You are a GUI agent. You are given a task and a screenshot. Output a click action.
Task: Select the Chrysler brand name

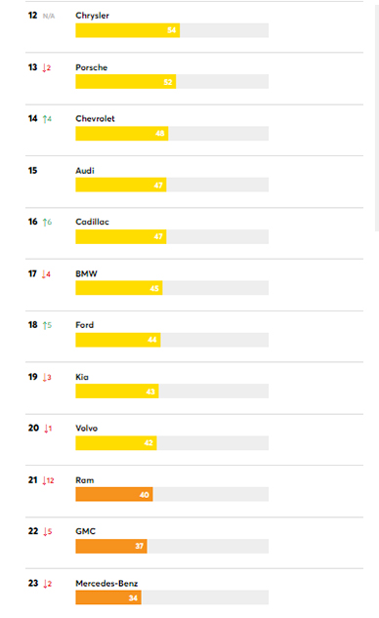pyautogui.click(x=92, y=16)
